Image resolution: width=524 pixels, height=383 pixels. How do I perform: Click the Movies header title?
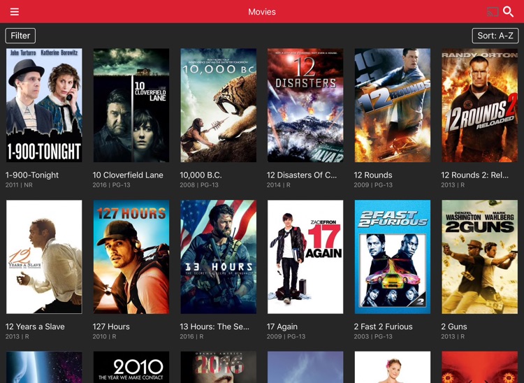coord(262,12)
